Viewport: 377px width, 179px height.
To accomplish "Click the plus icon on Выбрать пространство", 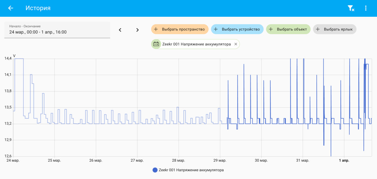I will [156, 29].
